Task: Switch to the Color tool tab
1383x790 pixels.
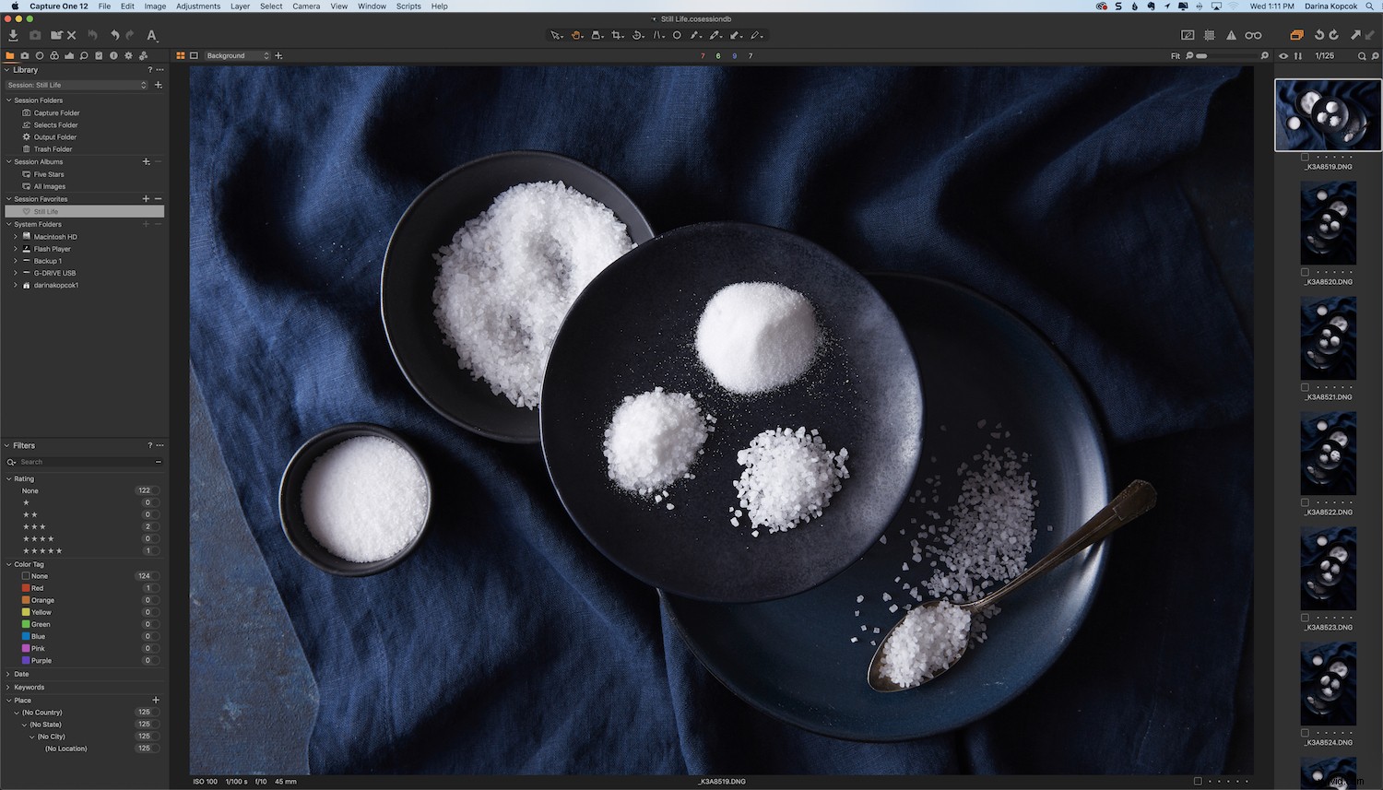Action: [x=54, y=55]
